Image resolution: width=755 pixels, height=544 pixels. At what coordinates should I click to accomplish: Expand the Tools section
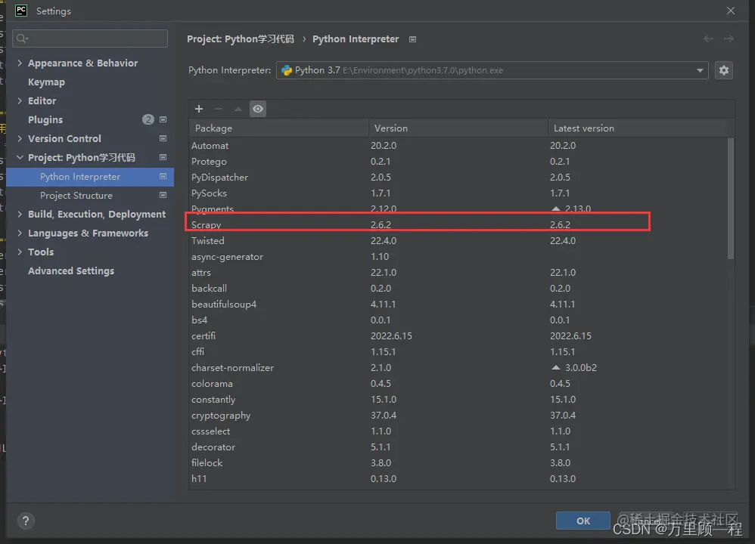click(20, 252)
